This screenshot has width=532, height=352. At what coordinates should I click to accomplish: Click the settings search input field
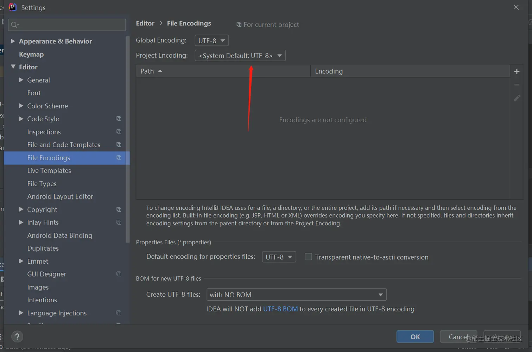tap(70, 25)
